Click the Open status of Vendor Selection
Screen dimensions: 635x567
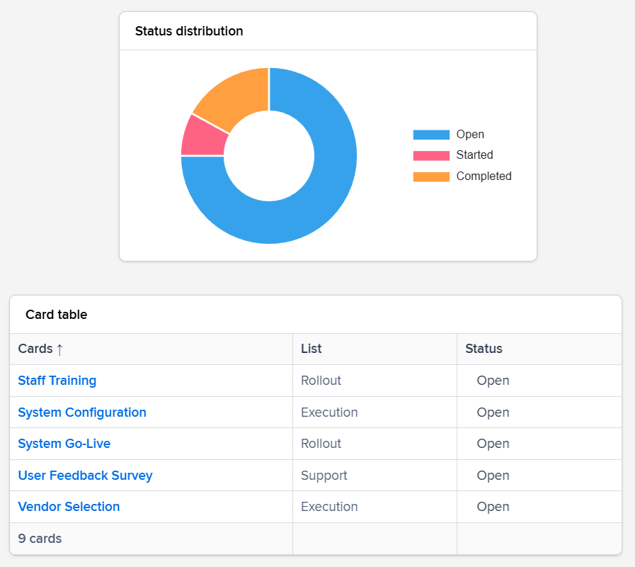[x=493, y=507]
